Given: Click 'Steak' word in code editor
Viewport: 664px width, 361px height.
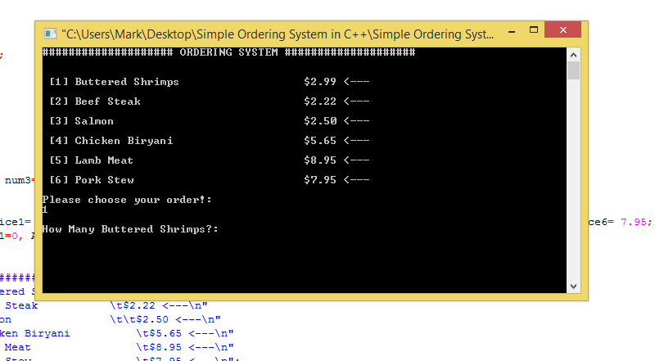Looking at the screenshot, I should (x=21, y=305).
